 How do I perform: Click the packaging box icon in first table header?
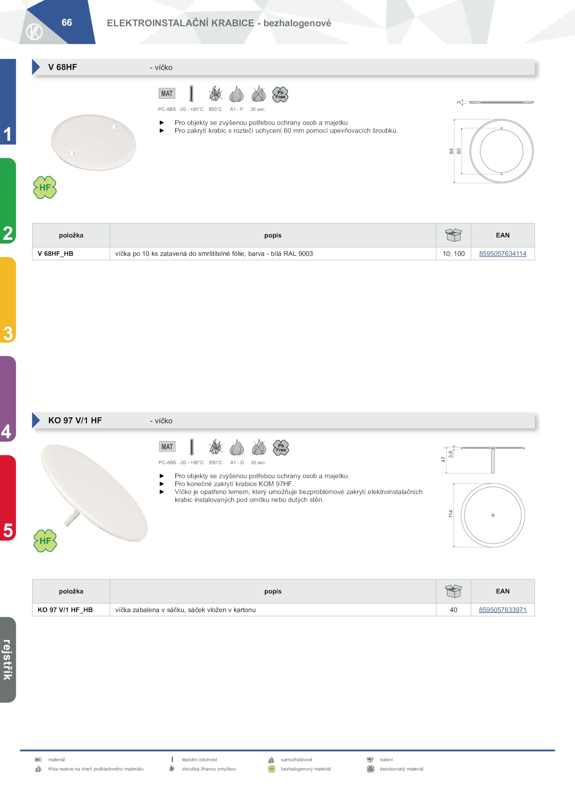coord(453,235)
